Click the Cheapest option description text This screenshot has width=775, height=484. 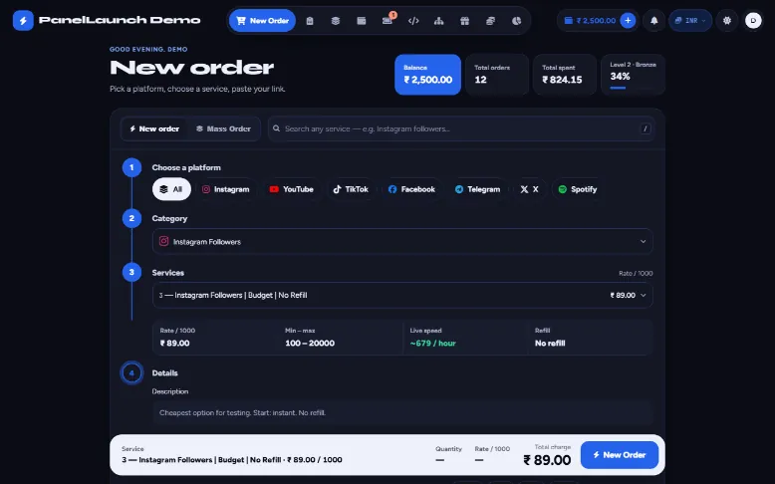tap(243, 413)
